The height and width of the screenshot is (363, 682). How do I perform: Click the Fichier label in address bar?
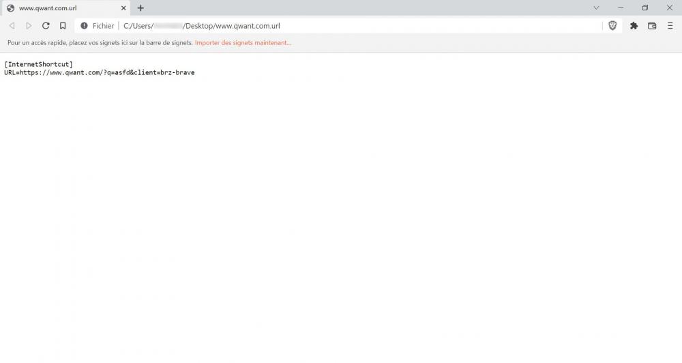click(103, 26)
